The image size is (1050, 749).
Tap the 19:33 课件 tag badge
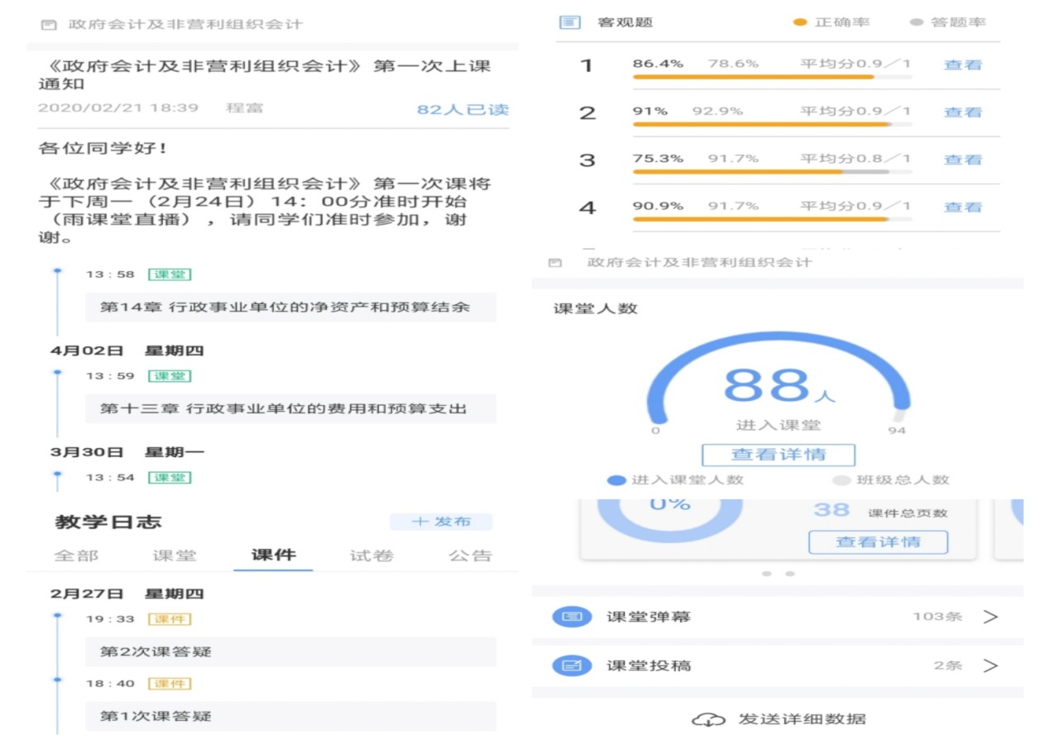click(x=170, y=619)
